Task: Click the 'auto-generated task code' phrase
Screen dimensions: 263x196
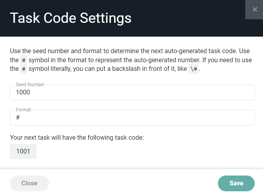Action: pos(201,51)
